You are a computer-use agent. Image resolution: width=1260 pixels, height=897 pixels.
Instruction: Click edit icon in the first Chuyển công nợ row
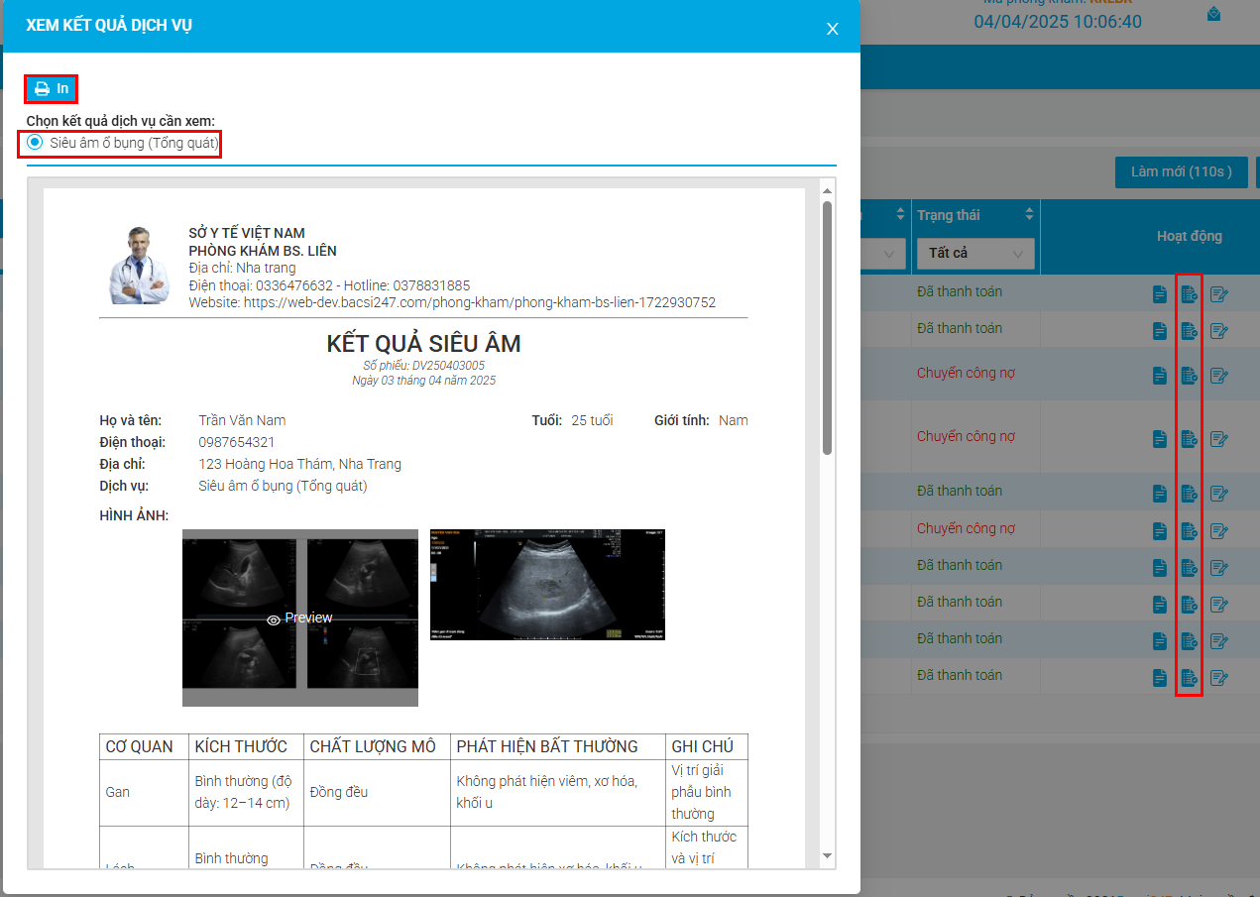point(1219,376)
